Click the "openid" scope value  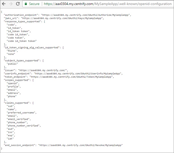coord(13,83)
